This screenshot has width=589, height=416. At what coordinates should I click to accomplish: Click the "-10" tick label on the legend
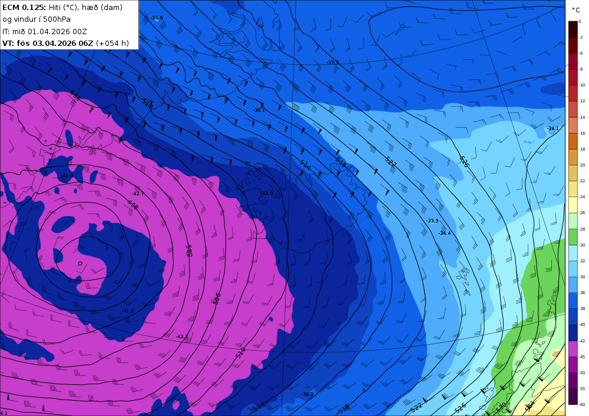[582, 85]
